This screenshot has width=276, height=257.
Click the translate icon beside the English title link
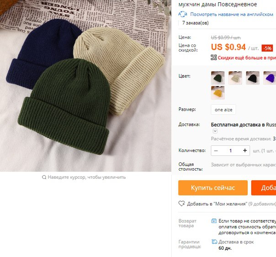[182, 14]
